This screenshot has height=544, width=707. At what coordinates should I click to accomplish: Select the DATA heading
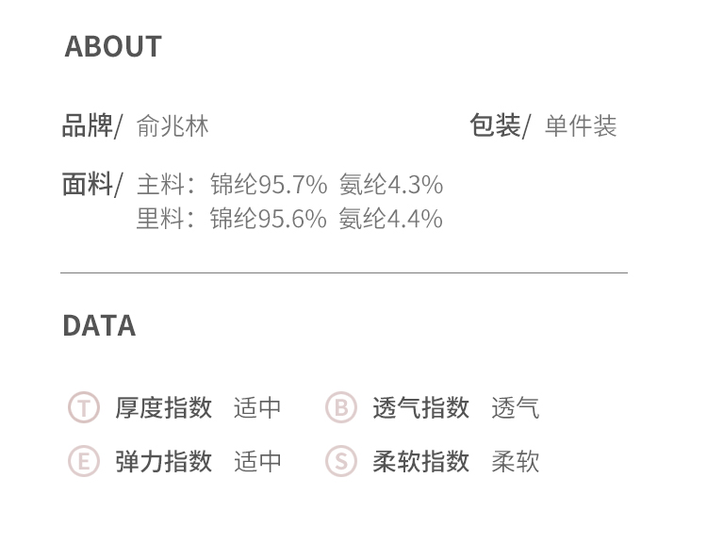tap(99, 325)
